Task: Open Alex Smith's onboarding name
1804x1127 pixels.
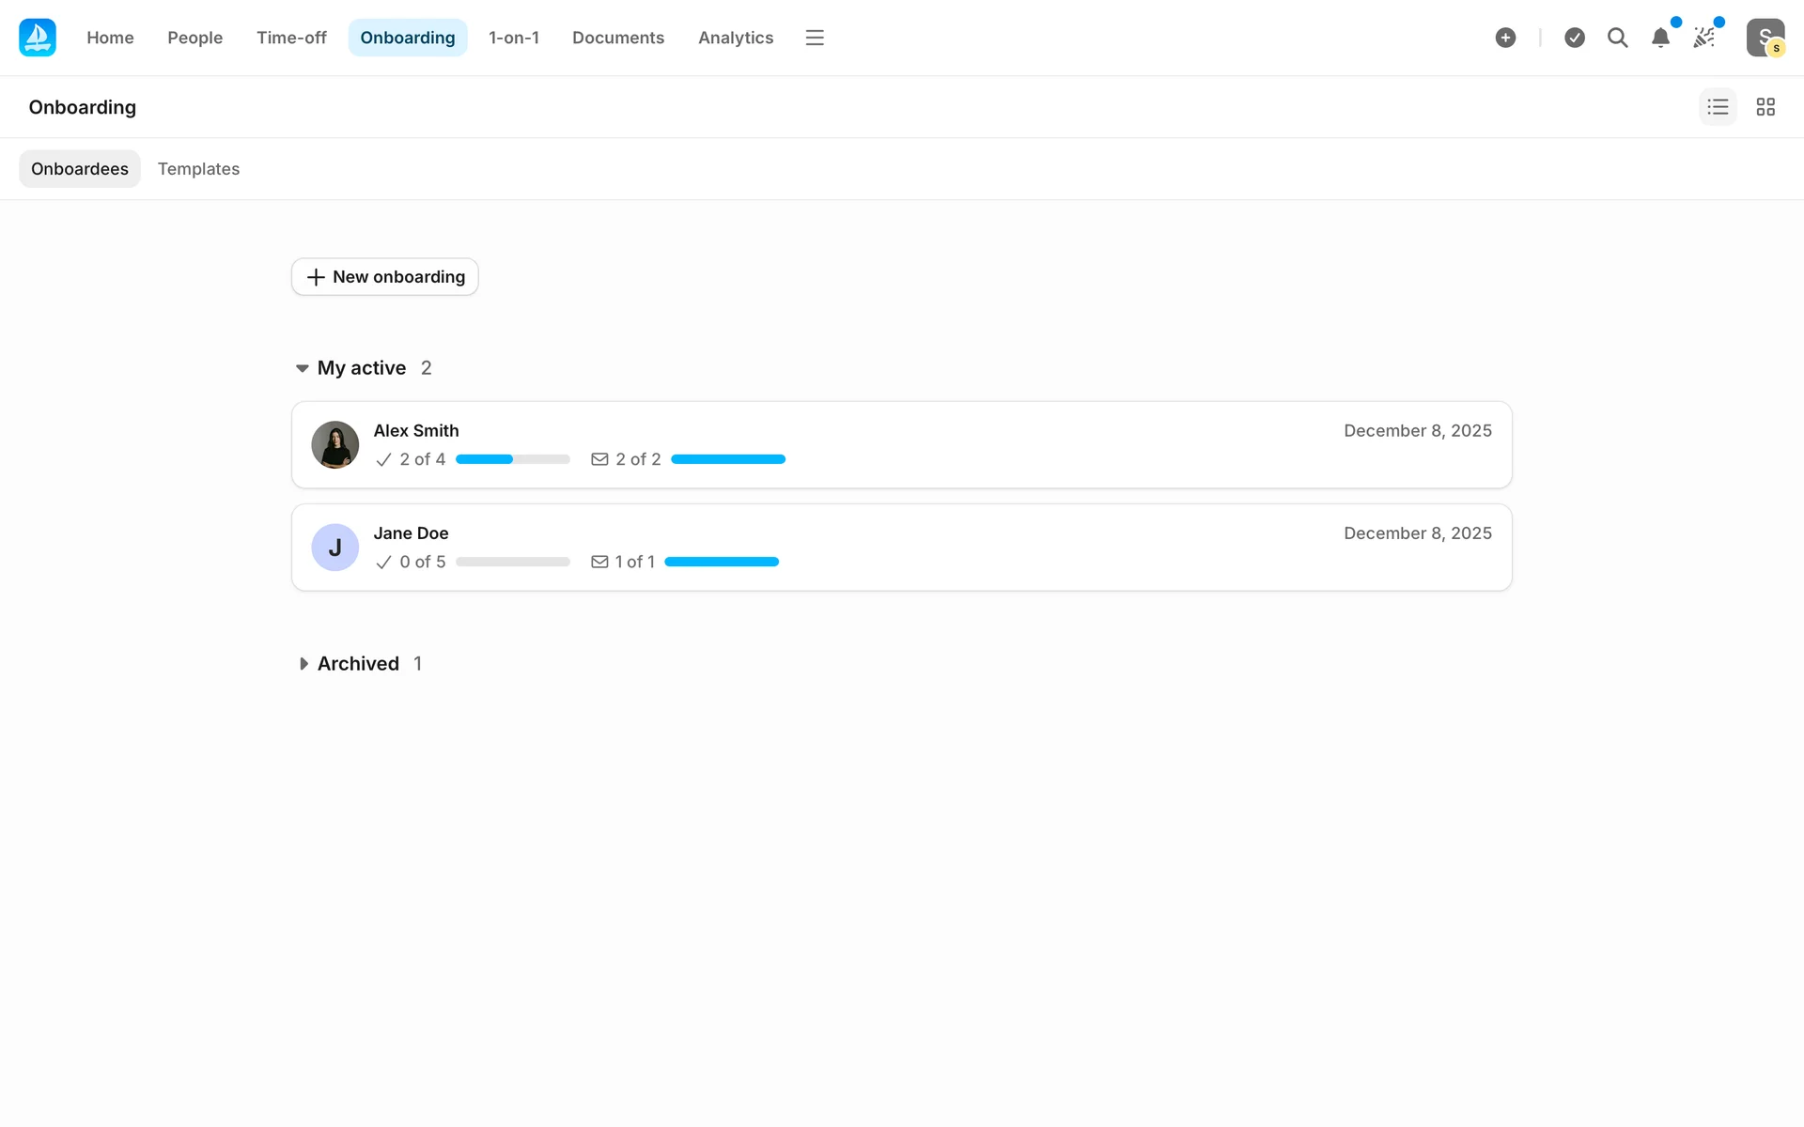Action: point(416,430)
